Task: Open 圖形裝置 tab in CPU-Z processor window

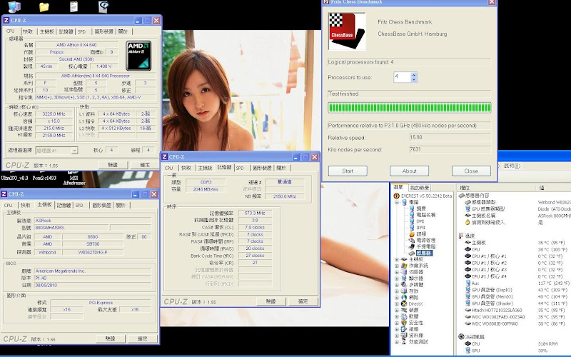Action: [104, 31]
